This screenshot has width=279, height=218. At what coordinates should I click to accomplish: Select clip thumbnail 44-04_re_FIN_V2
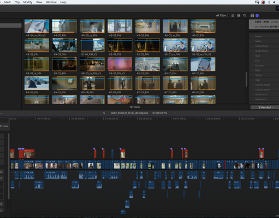(x=37, y=26)
